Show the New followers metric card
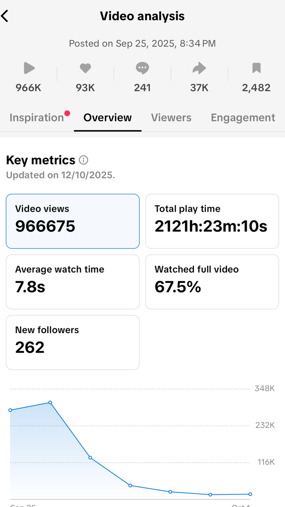Image resolution: width=285 pixels, height=507 pixels. click(x=73, y=342)
